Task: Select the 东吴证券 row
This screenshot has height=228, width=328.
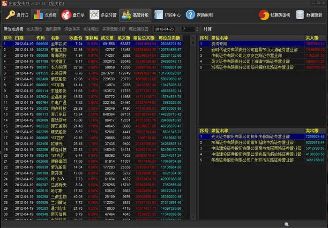Action: coord(92,73)
